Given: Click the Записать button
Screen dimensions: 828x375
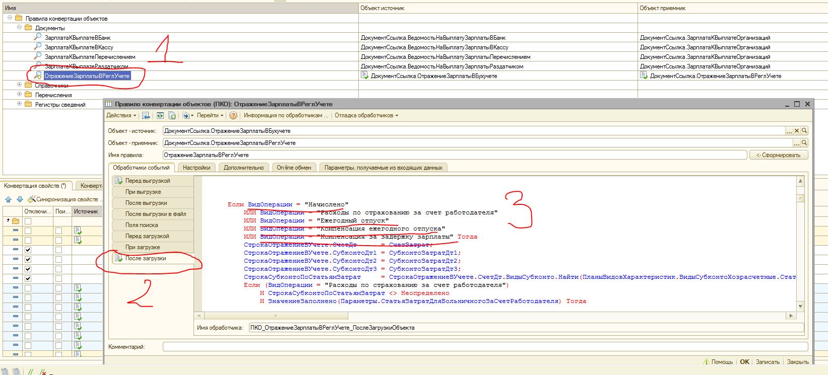Looking at the screenshot, I should click(768, 362).
